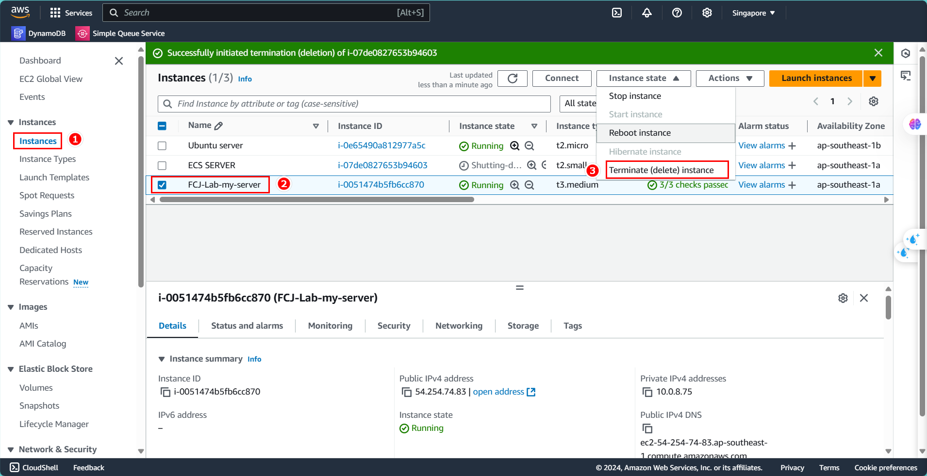Zoom in on the Ubuntu server state
Screen dimensions: 927x476
point(515,146)
